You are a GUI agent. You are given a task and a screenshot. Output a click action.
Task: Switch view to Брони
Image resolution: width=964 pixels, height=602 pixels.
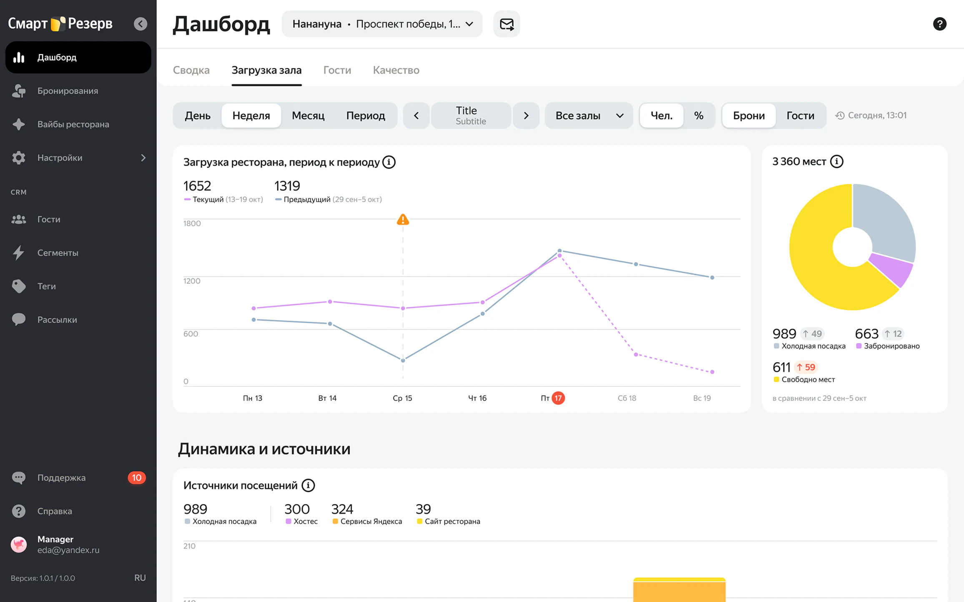(749, 115)
